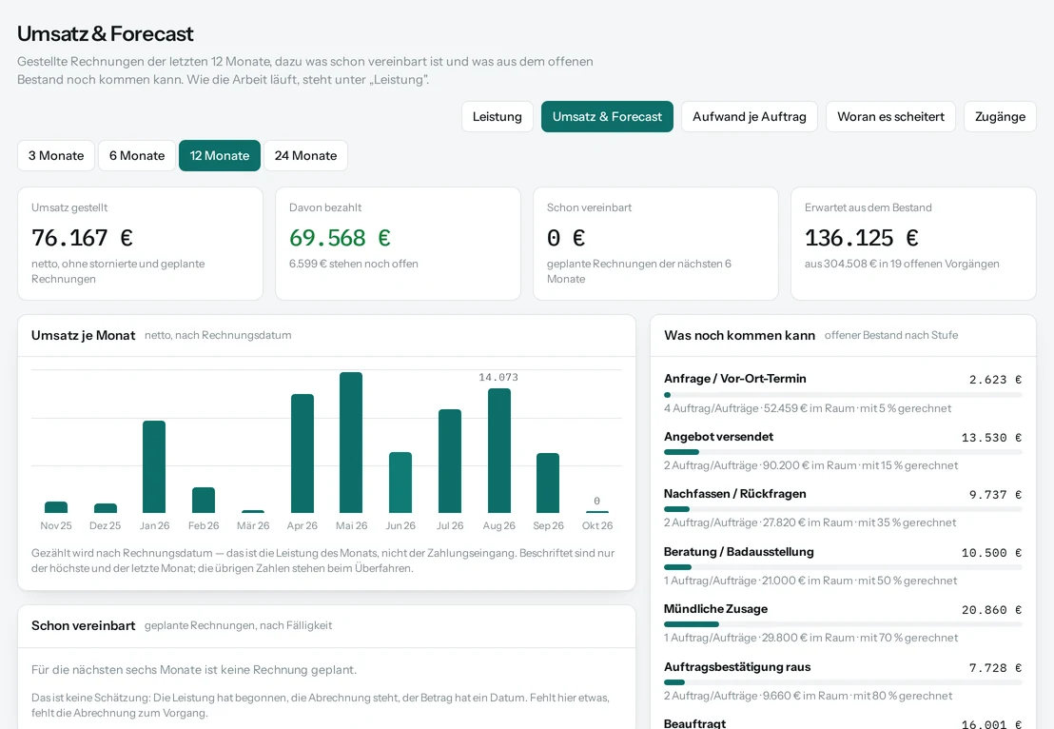Click the Jan 26 bar in the chart
The image size is (1054, 729).
point(154,466)
